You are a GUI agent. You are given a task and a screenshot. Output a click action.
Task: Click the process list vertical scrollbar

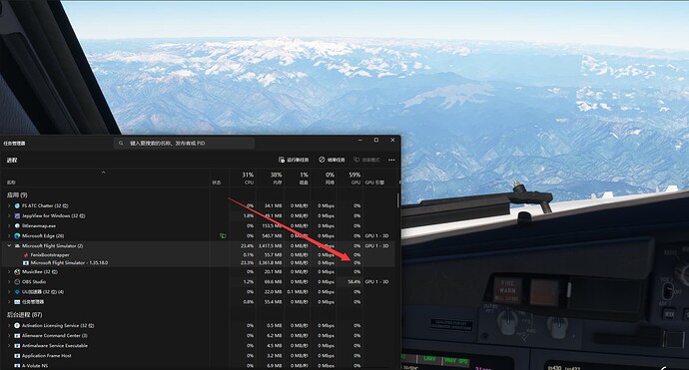pos(398,200)
